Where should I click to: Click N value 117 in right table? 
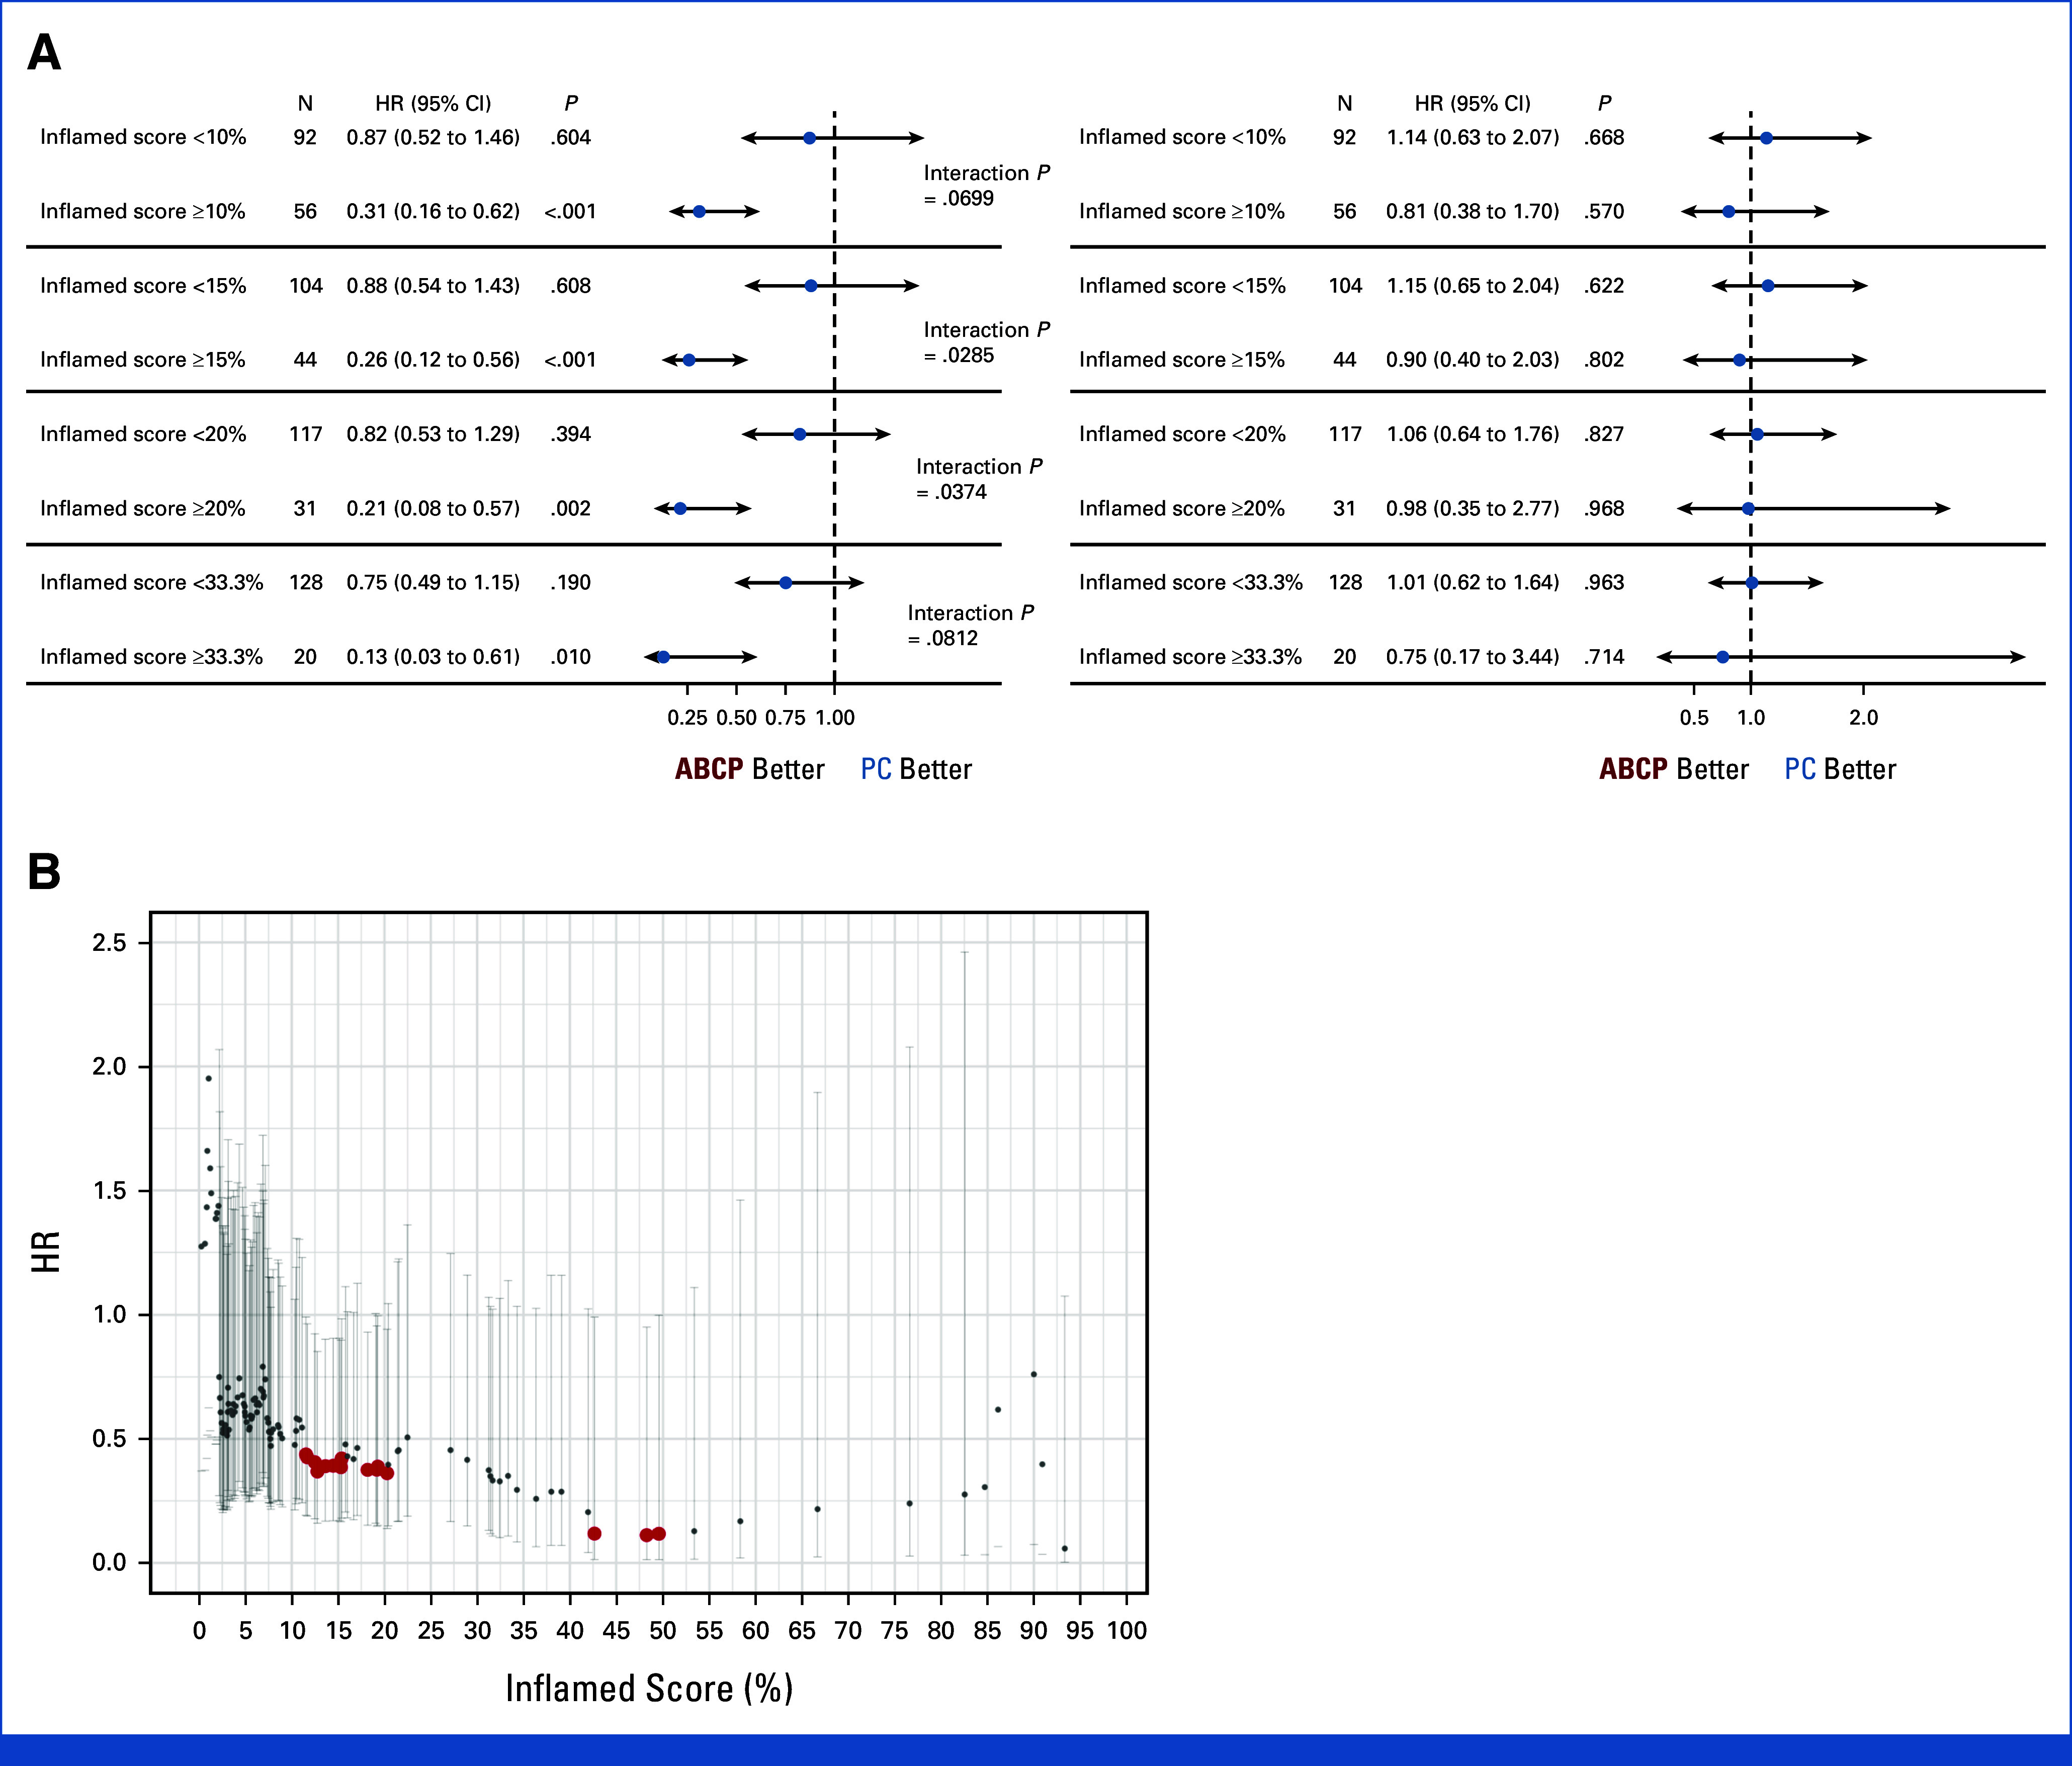1345,434
